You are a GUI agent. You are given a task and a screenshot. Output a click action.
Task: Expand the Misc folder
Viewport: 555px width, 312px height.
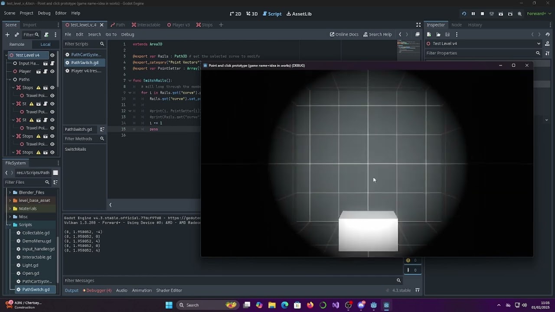click(x=10, y=217)
